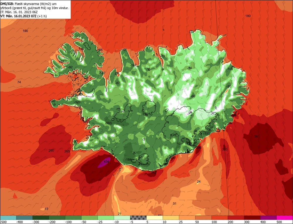Image resolution: width=293 pixels, height=224 pixels.
Task: Click the dark teal -400 to -300 legend swatch
Action: click(24, 218)
